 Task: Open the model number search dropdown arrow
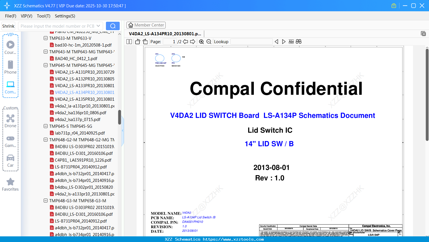[x=98, y=26]
